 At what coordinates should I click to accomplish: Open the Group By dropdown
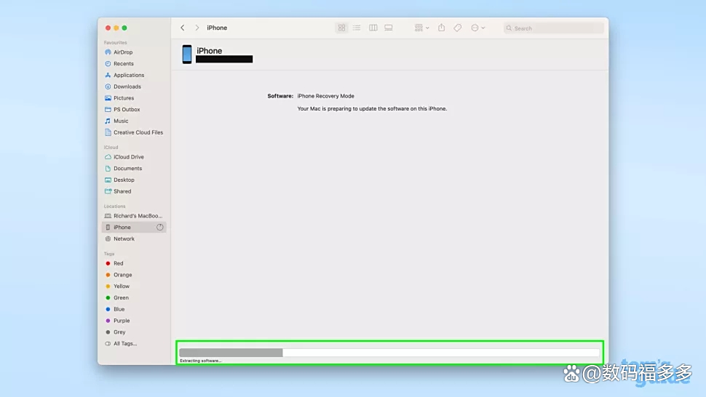click(421, 28)
